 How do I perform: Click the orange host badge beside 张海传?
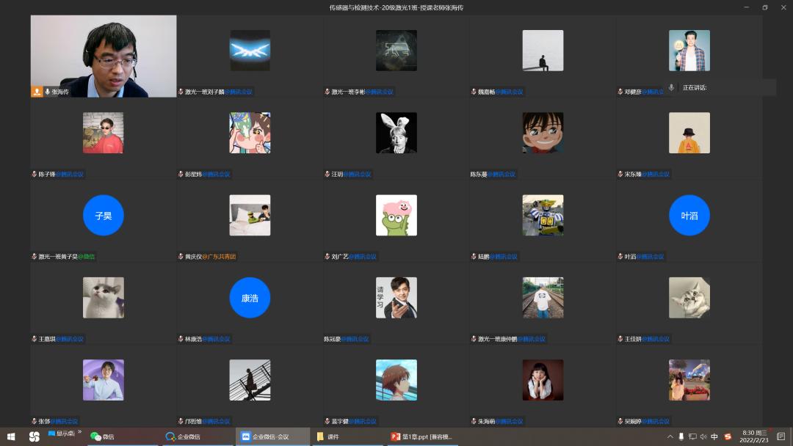37,92
